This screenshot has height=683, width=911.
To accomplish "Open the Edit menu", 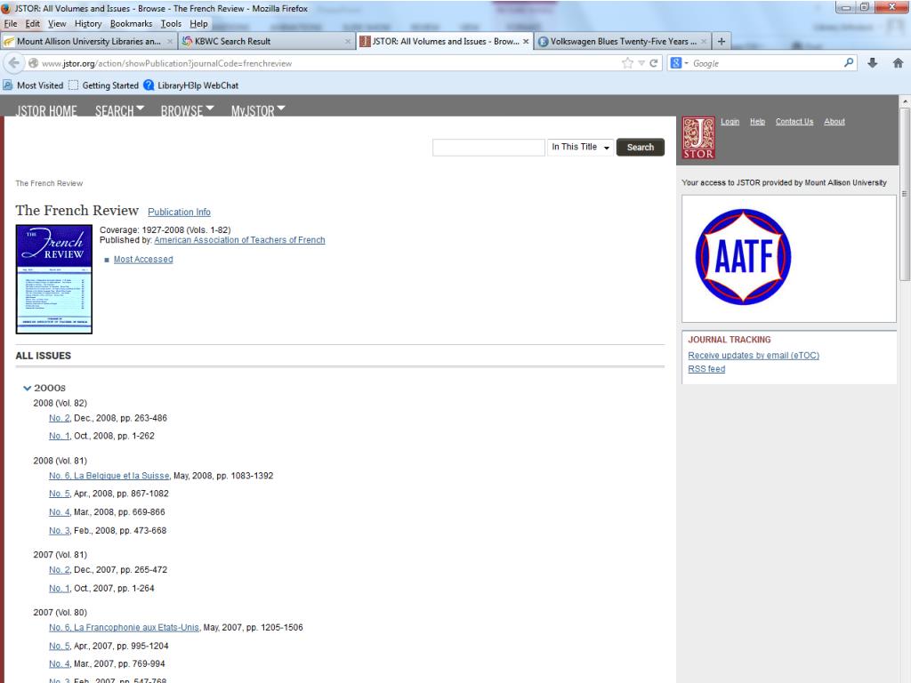I will pyautogui.click(x=33, y=24).
